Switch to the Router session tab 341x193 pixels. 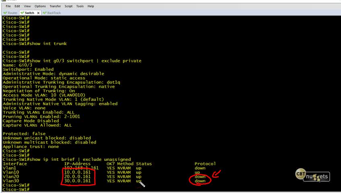tap(10, 13)
